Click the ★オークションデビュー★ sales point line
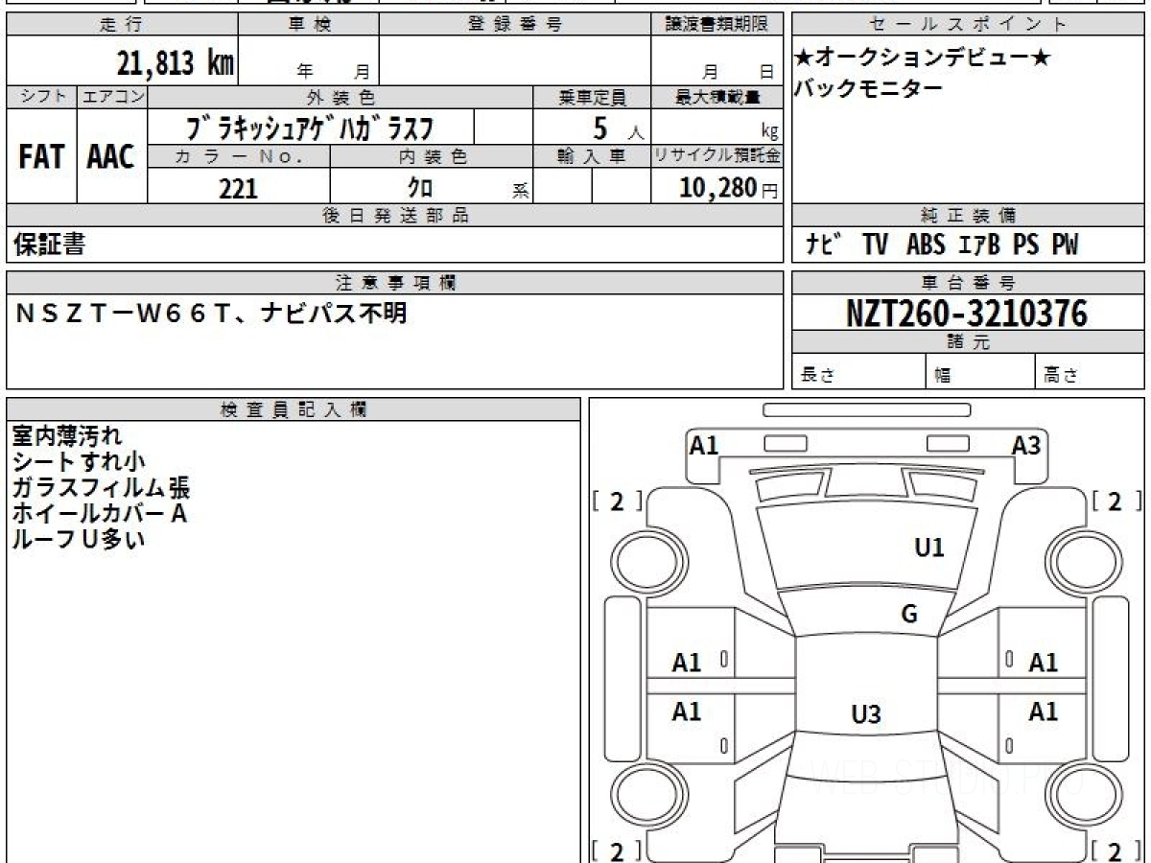Screen dimensions: 1151x863 click(923, 58)
